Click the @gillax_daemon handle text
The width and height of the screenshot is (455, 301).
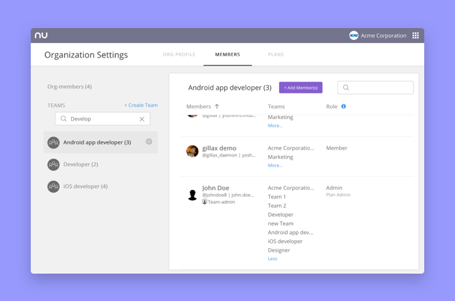click(x=219, y=155)
